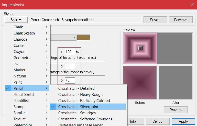Viewport: 197px width, 126px height.
Task: Click the coverage 50 input field
Action: [x=70, y=66]
